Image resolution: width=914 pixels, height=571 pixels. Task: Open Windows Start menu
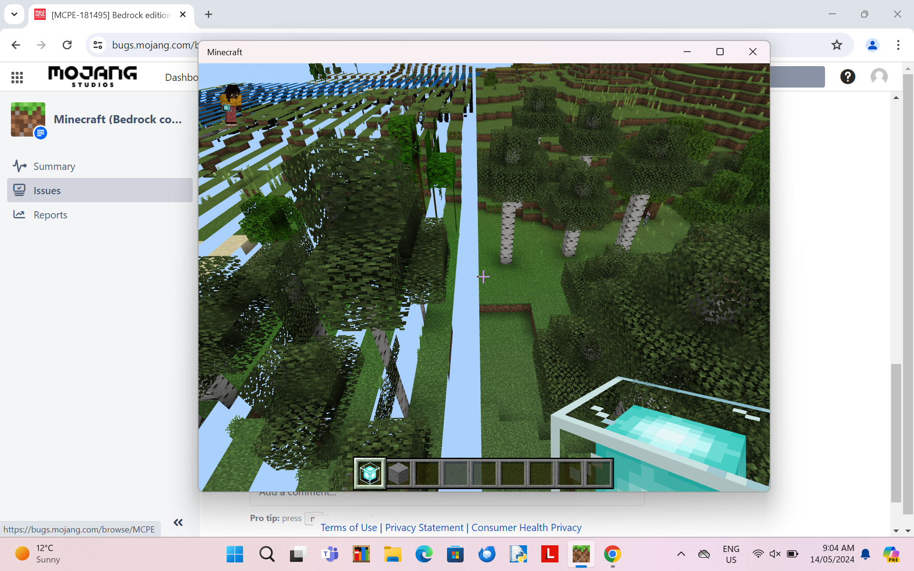(235, 554)
